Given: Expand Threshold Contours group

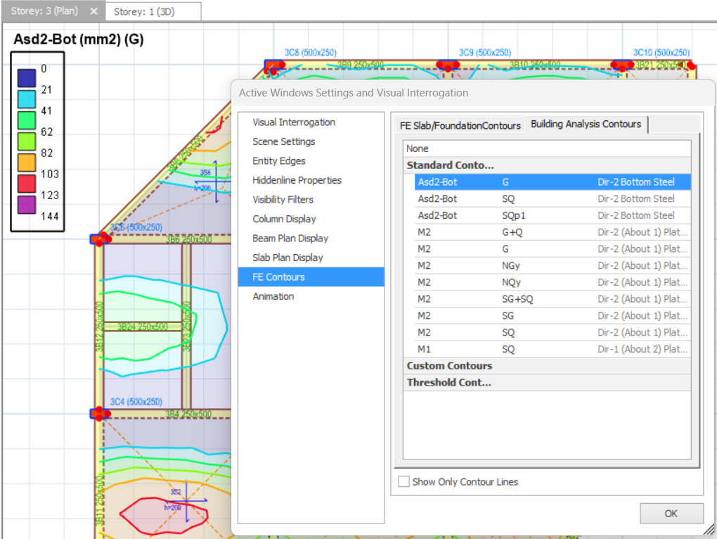Looking at the screenshot, I should (448, 383).
